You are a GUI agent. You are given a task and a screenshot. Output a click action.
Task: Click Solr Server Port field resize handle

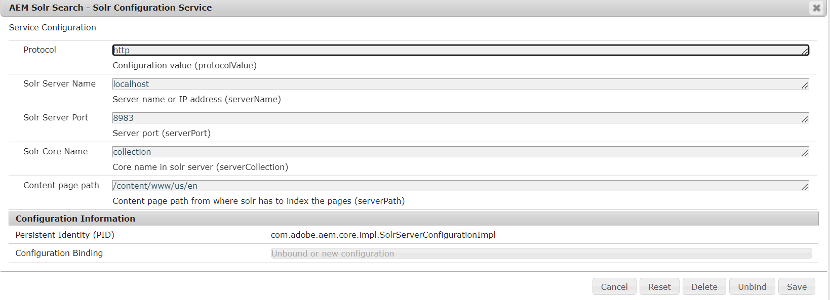(x=805, y=119)
